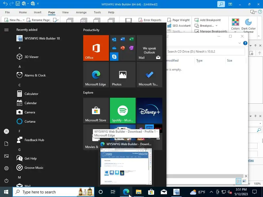Open Microsoft Edge tile
The image size is (263, 197).
(96, 75)
